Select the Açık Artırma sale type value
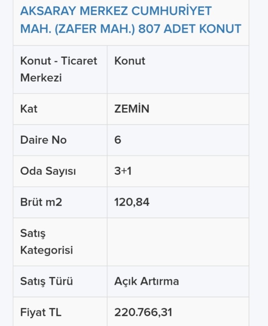Image resolution: width=268 pixels, height=326 pixels. pyautogui.click(x=147, y=281)
